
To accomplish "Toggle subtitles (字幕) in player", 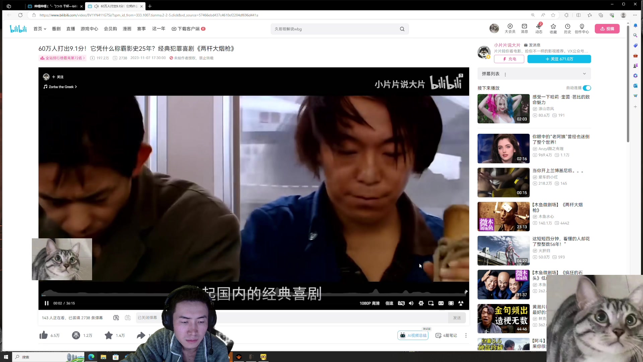I will 401,303.
